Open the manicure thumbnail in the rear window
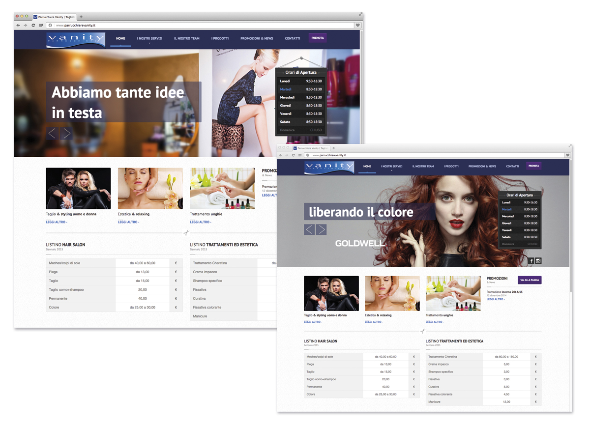The width and height of the screenshot is (590, 424). click(222, 189)
